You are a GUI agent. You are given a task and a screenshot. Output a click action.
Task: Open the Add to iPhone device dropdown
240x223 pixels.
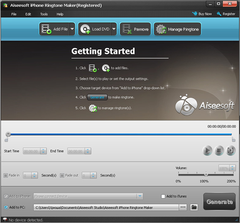pos(139,196)
